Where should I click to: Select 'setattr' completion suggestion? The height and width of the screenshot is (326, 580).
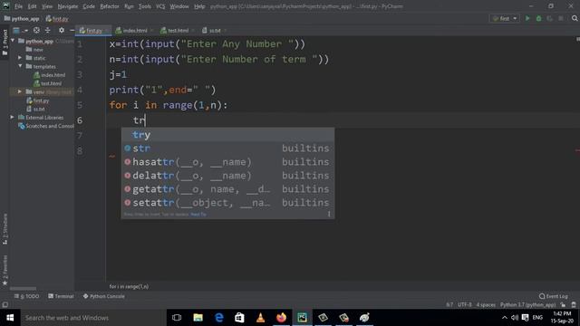227,203
